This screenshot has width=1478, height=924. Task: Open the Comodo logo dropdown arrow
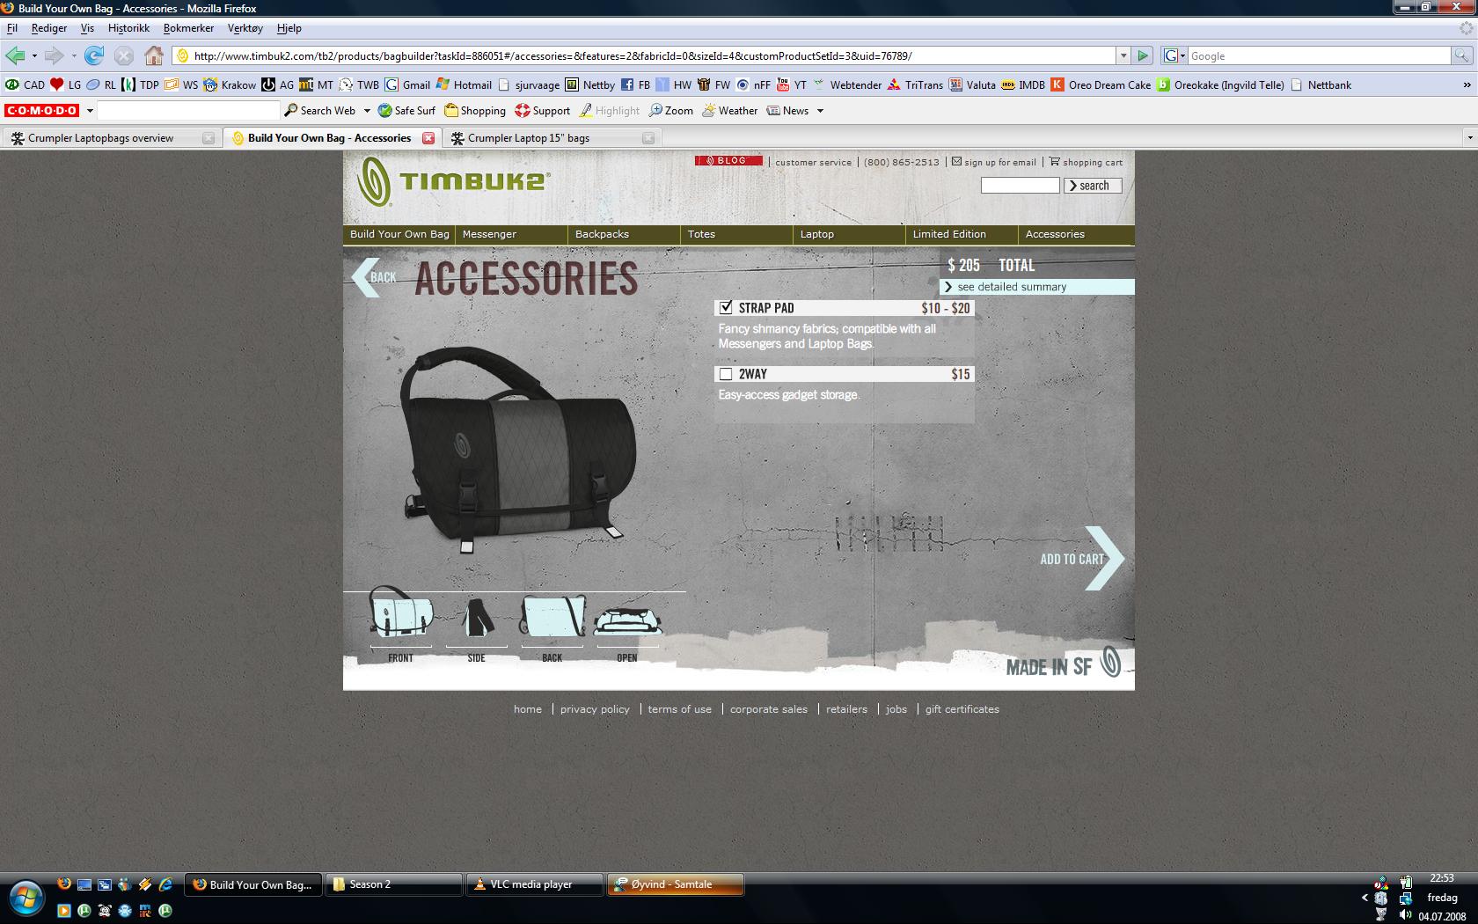click(89, 111)
